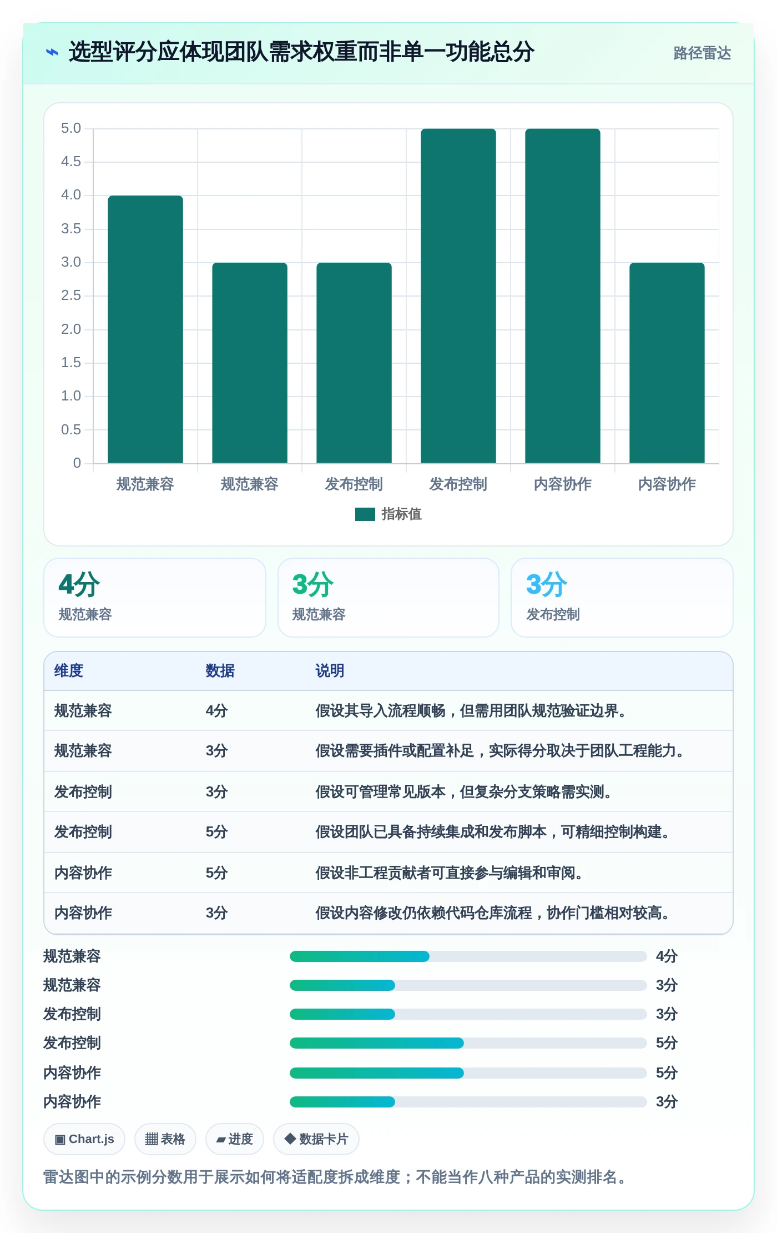
Task: Select the row 假设非工程贡献者可直接参与编辑和审阅
Action: pyautogui.click(x=389, y=873)
